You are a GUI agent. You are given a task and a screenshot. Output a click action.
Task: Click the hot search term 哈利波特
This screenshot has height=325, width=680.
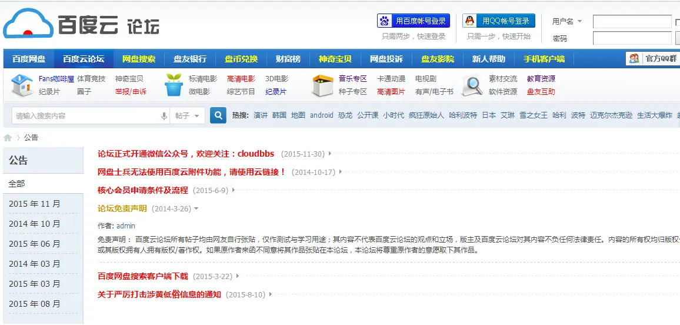(x=463, y=115)
